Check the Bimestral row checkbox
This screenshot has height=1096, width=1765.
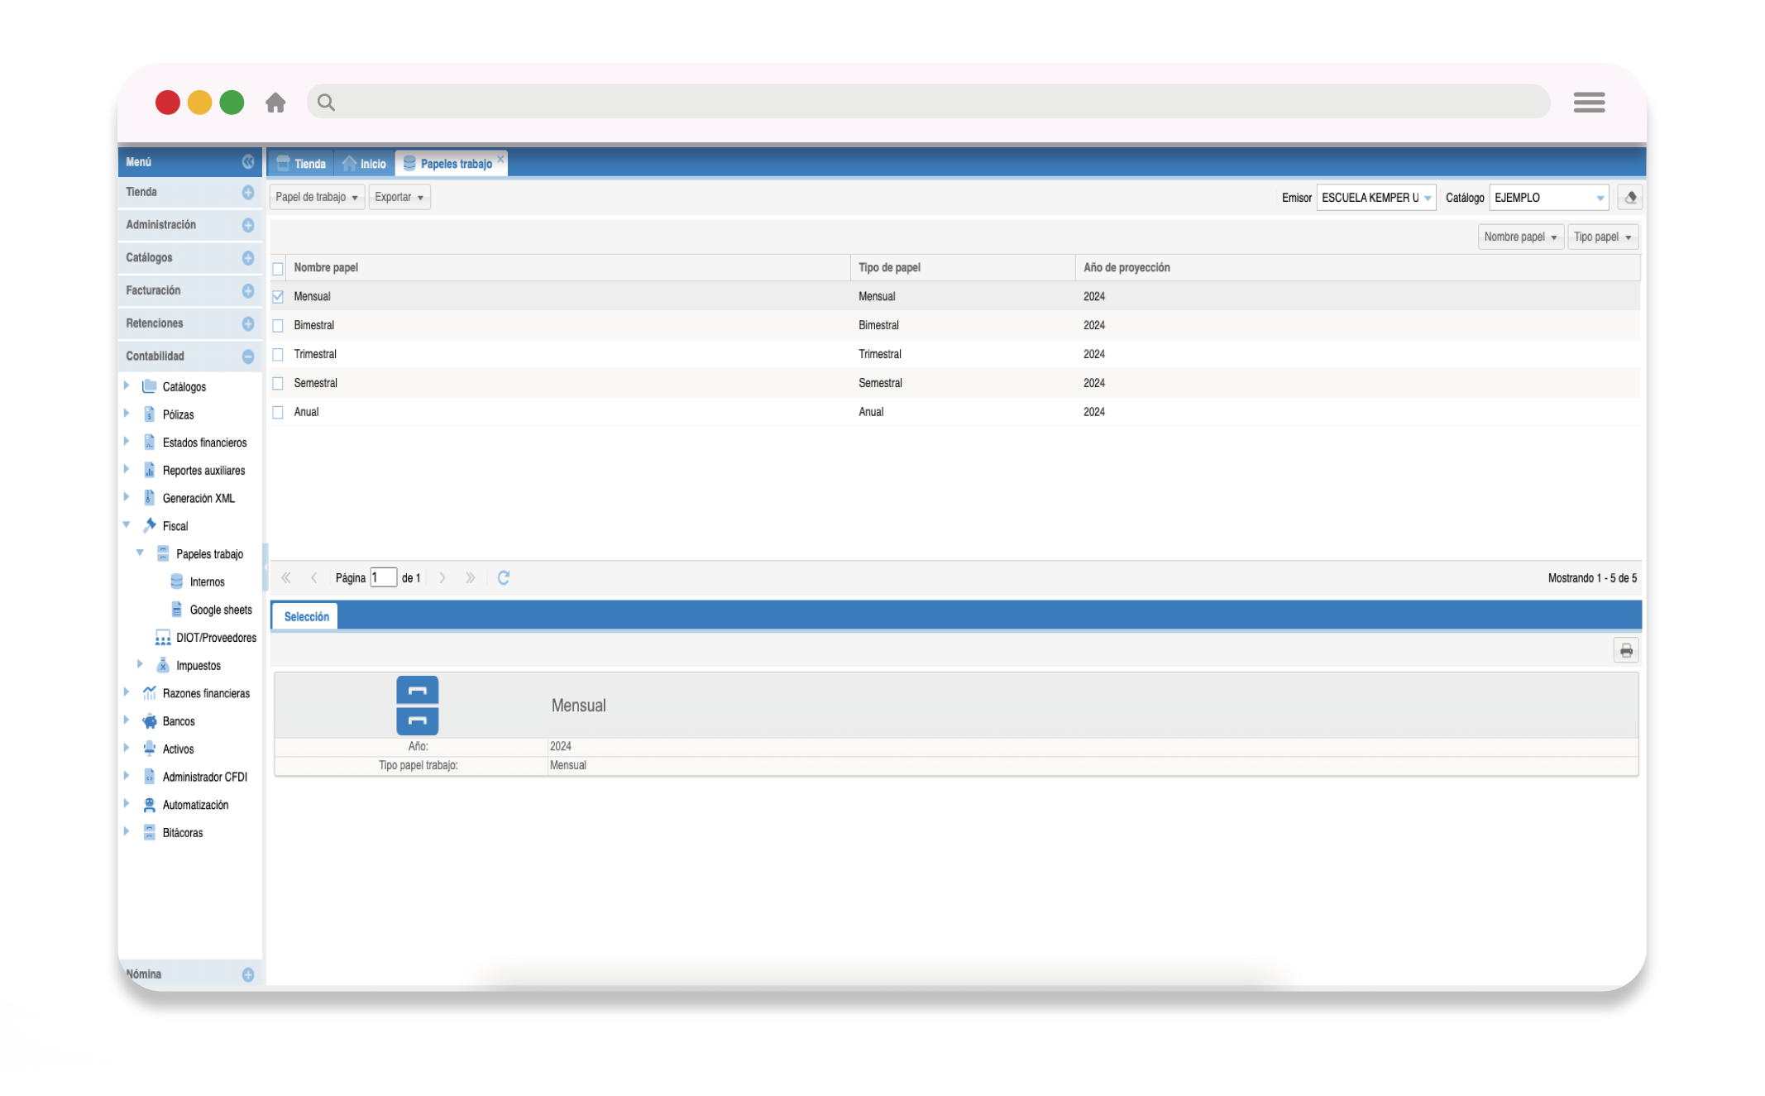click(x=278, y=326)
